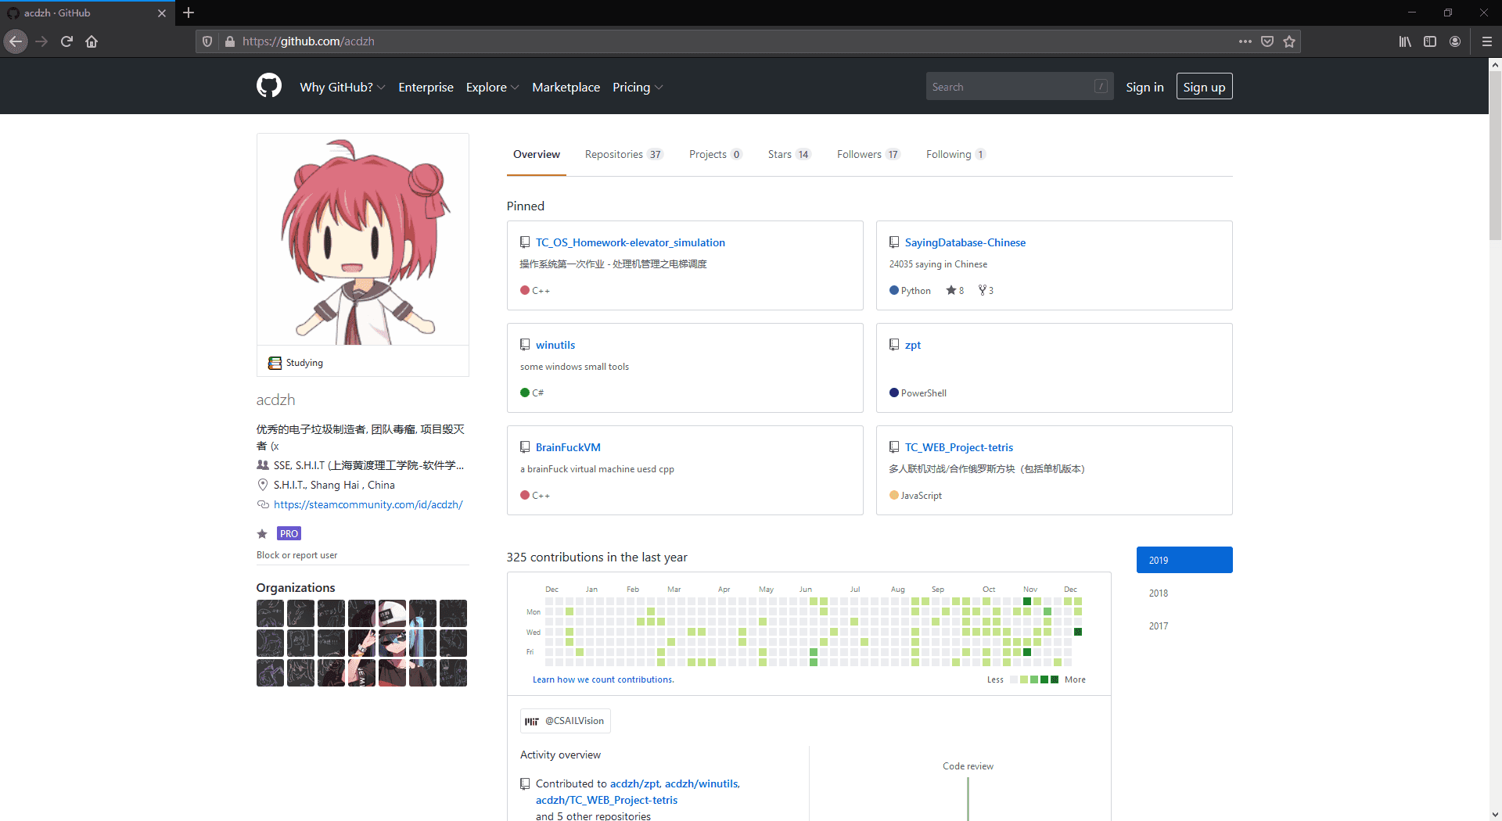Image resolution: width=1502 pixels, height=821 pixels.
Task: Switch to the Repositories tab
Action: 623,155
